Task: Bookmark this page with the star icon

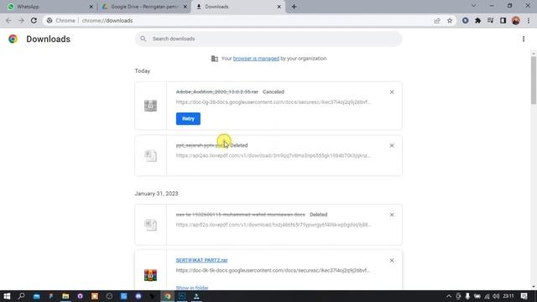Action: 450,20
